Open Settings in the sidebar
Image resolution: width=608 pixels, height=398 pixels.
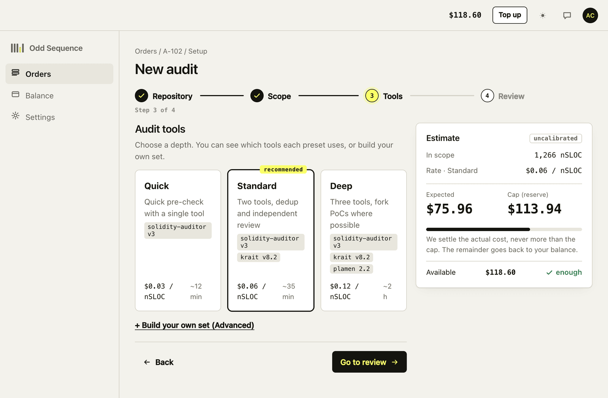(x=59, y=117)
